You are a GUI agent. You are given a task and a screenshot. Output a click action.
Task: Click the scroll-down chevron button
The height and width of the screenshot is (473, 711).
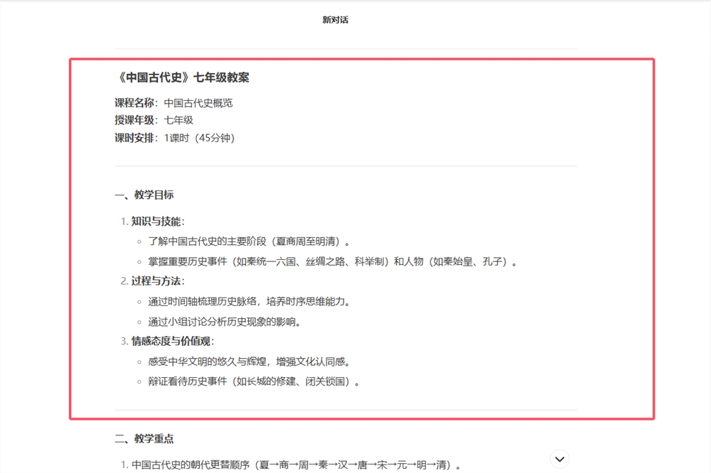click(x=559, y=459)
